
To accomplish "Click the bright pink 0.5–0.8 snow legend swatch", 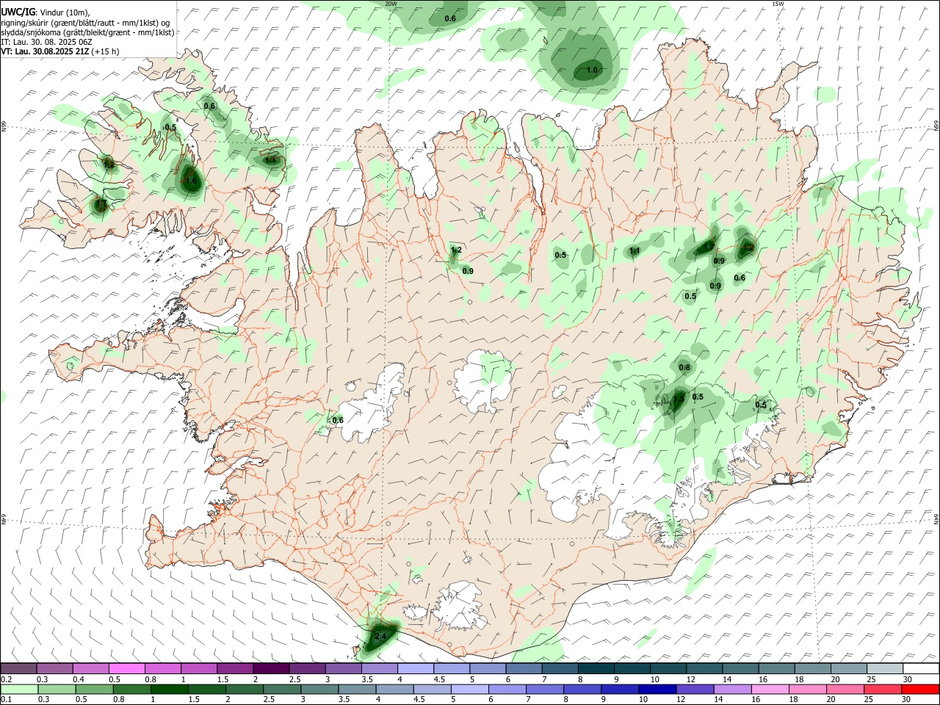I will [x=126, y=669].
